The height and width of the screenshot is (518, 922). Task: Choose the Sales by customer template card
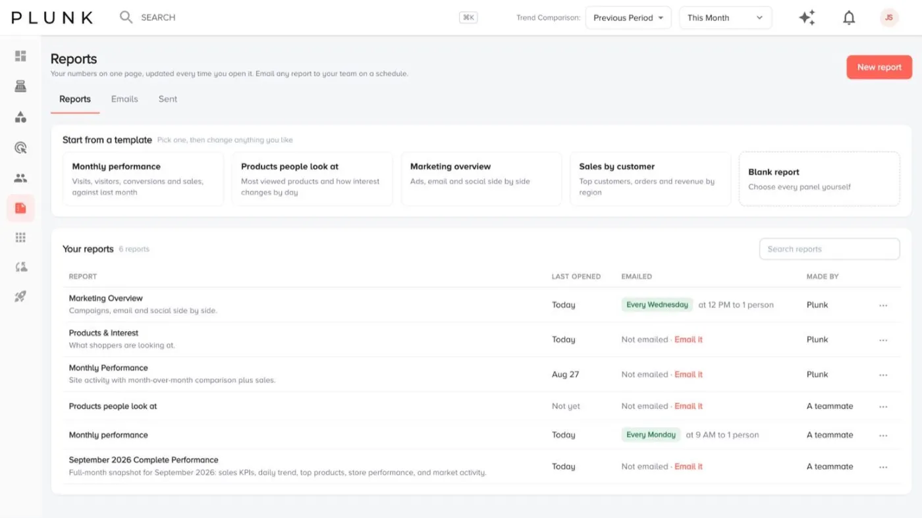click(650, 179)
